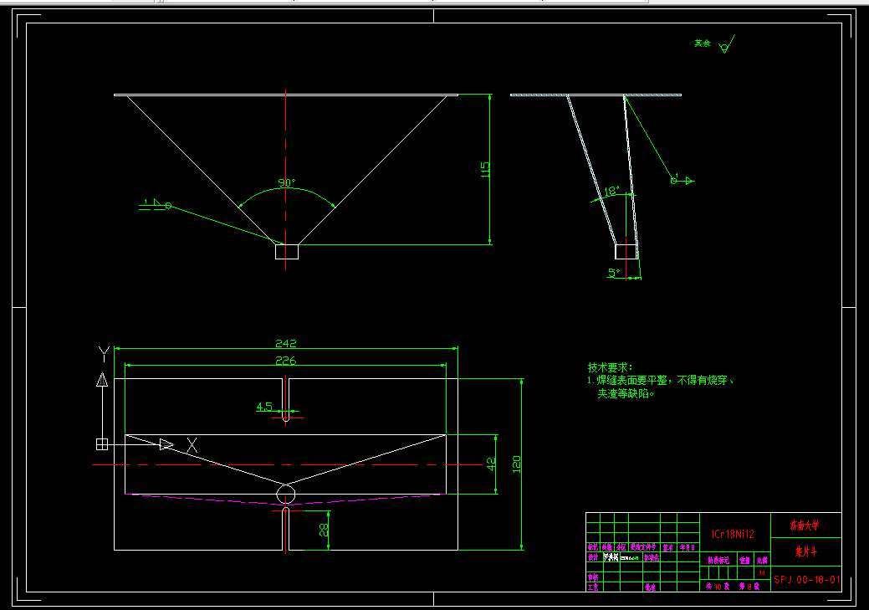Click the 1:1 scale value
The image size is (869, 610).
click(763, 573)
